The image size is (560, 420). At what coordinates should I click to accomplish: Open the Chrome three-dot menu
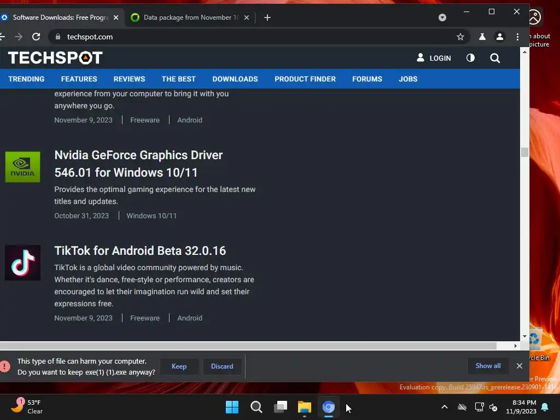pyautogui.click(x=517, y=37)
